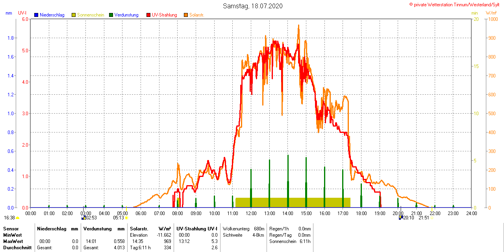Click the solar maximum value 969
This screenshot has width=504, height=252.
click(x=167, y=241)
